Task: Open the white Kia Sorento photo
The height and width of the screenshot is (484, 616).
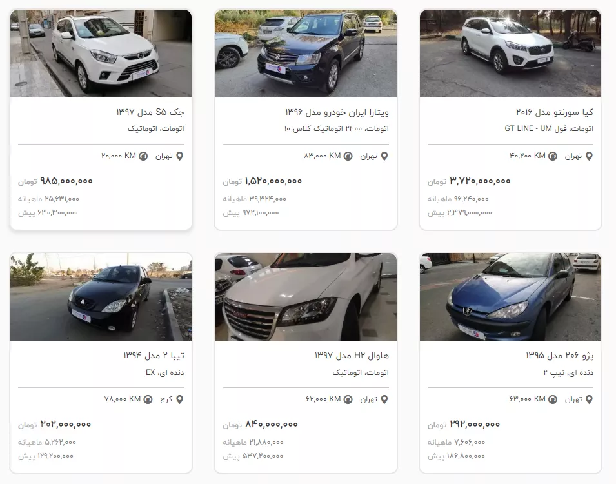Action: coord(510,54)
